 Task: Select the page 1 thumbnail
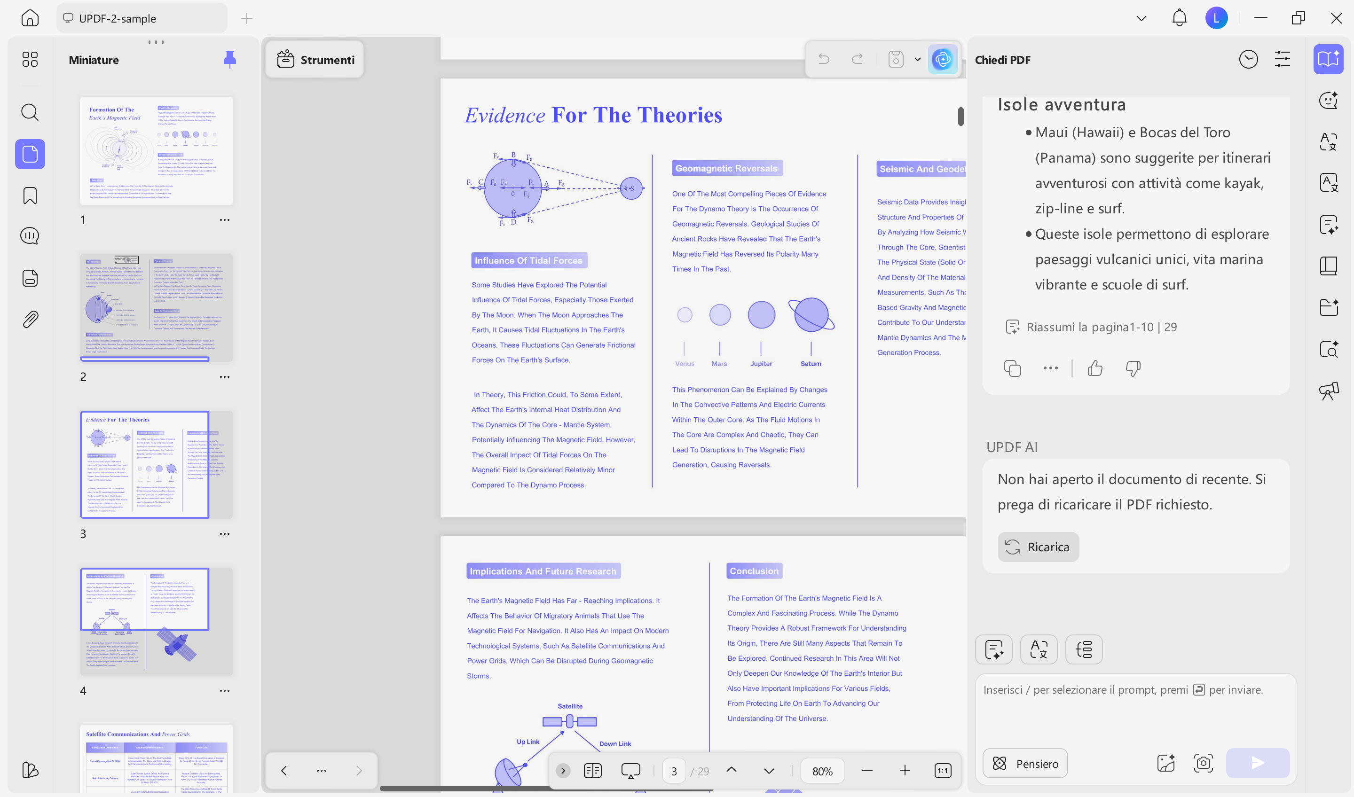(x=156, y=151)
